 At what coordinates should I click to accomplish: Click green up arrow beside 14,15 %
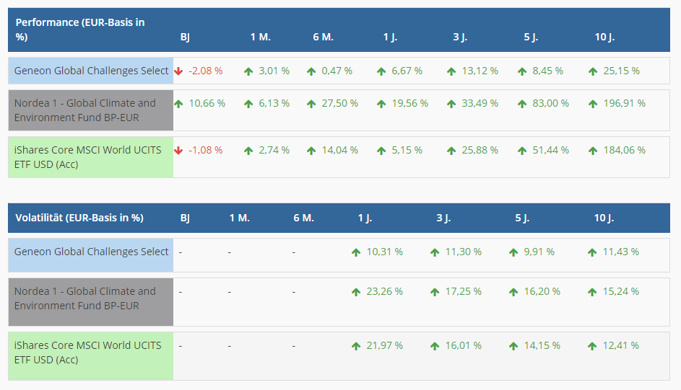coord(513,346)
